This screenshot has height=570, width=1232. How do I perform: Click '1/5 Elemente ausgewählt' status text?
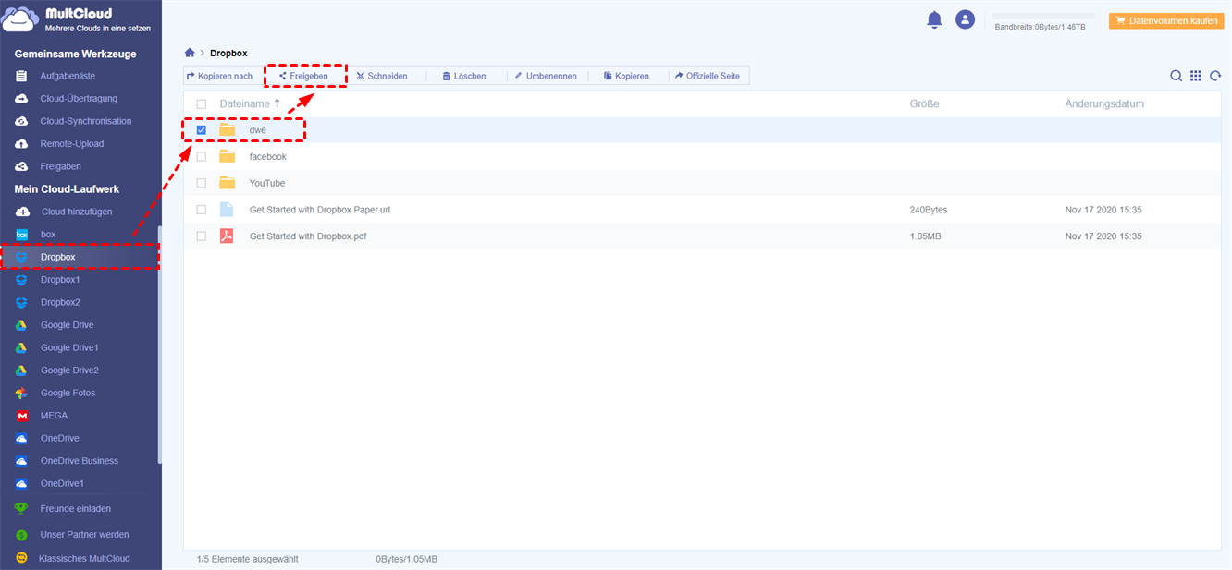click(x=248, y=560)
